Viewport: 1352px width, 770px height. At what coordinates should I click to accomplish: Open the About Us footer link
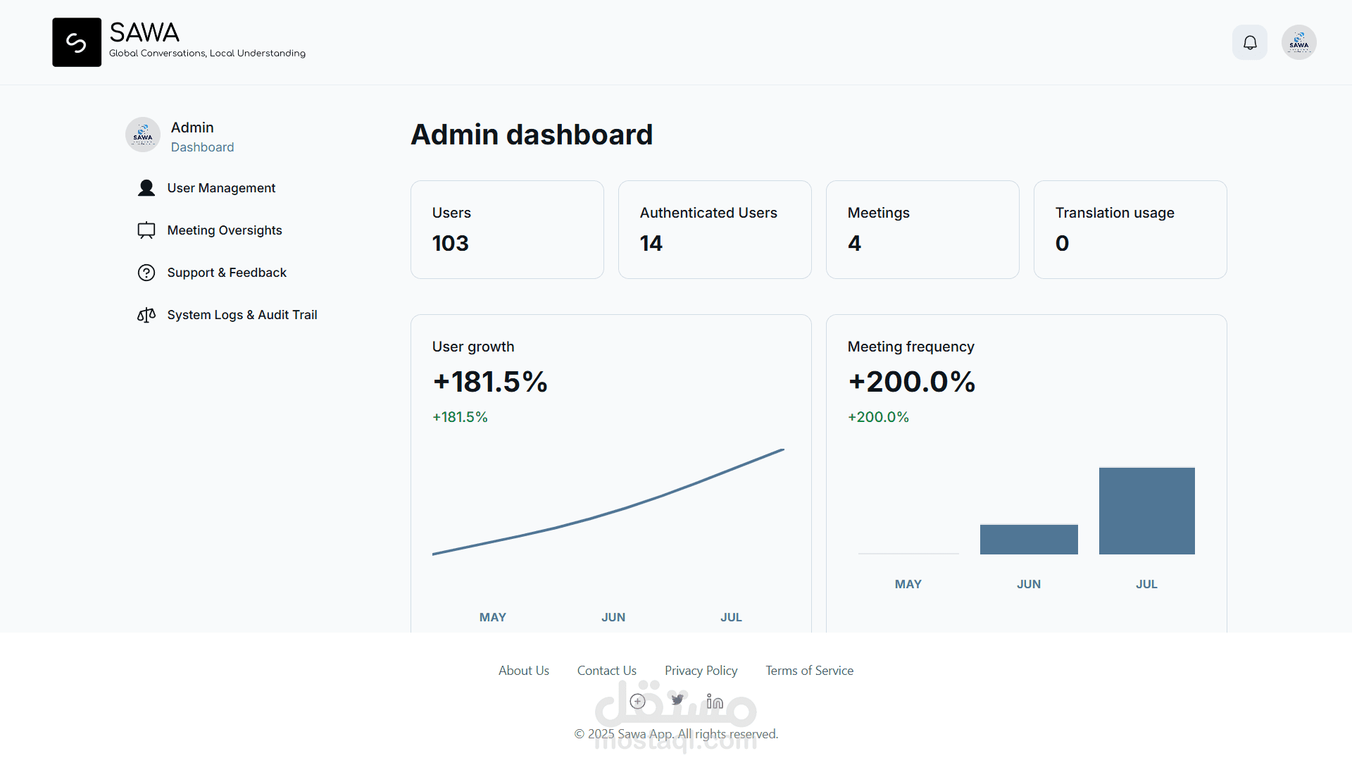(523, 671)
